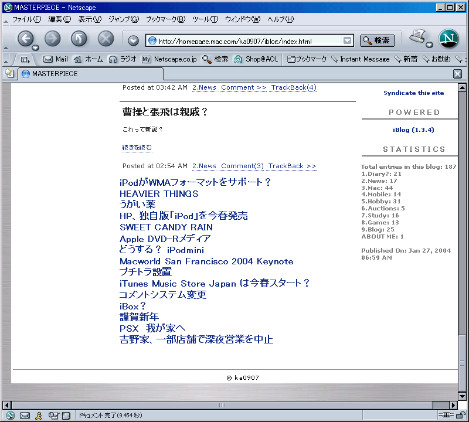The width and height of the screenshot is (469, 422).
Task: Open Address Book icon in status bar
Action: pos(66,416)
